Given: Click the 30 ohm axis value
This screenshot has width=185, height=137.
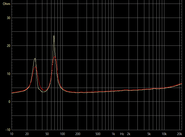Looking at the screenshot, I should [9, 18].
